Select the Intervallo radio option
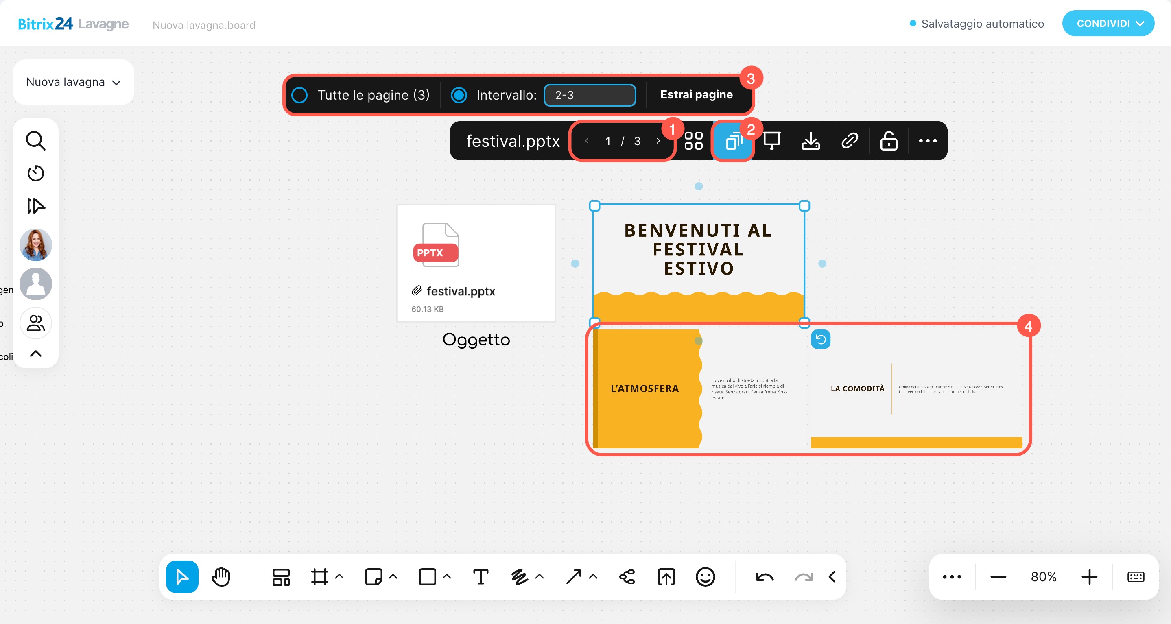Image resolution: width=1171 pixels, height=624 pixels. coord(459,95)
